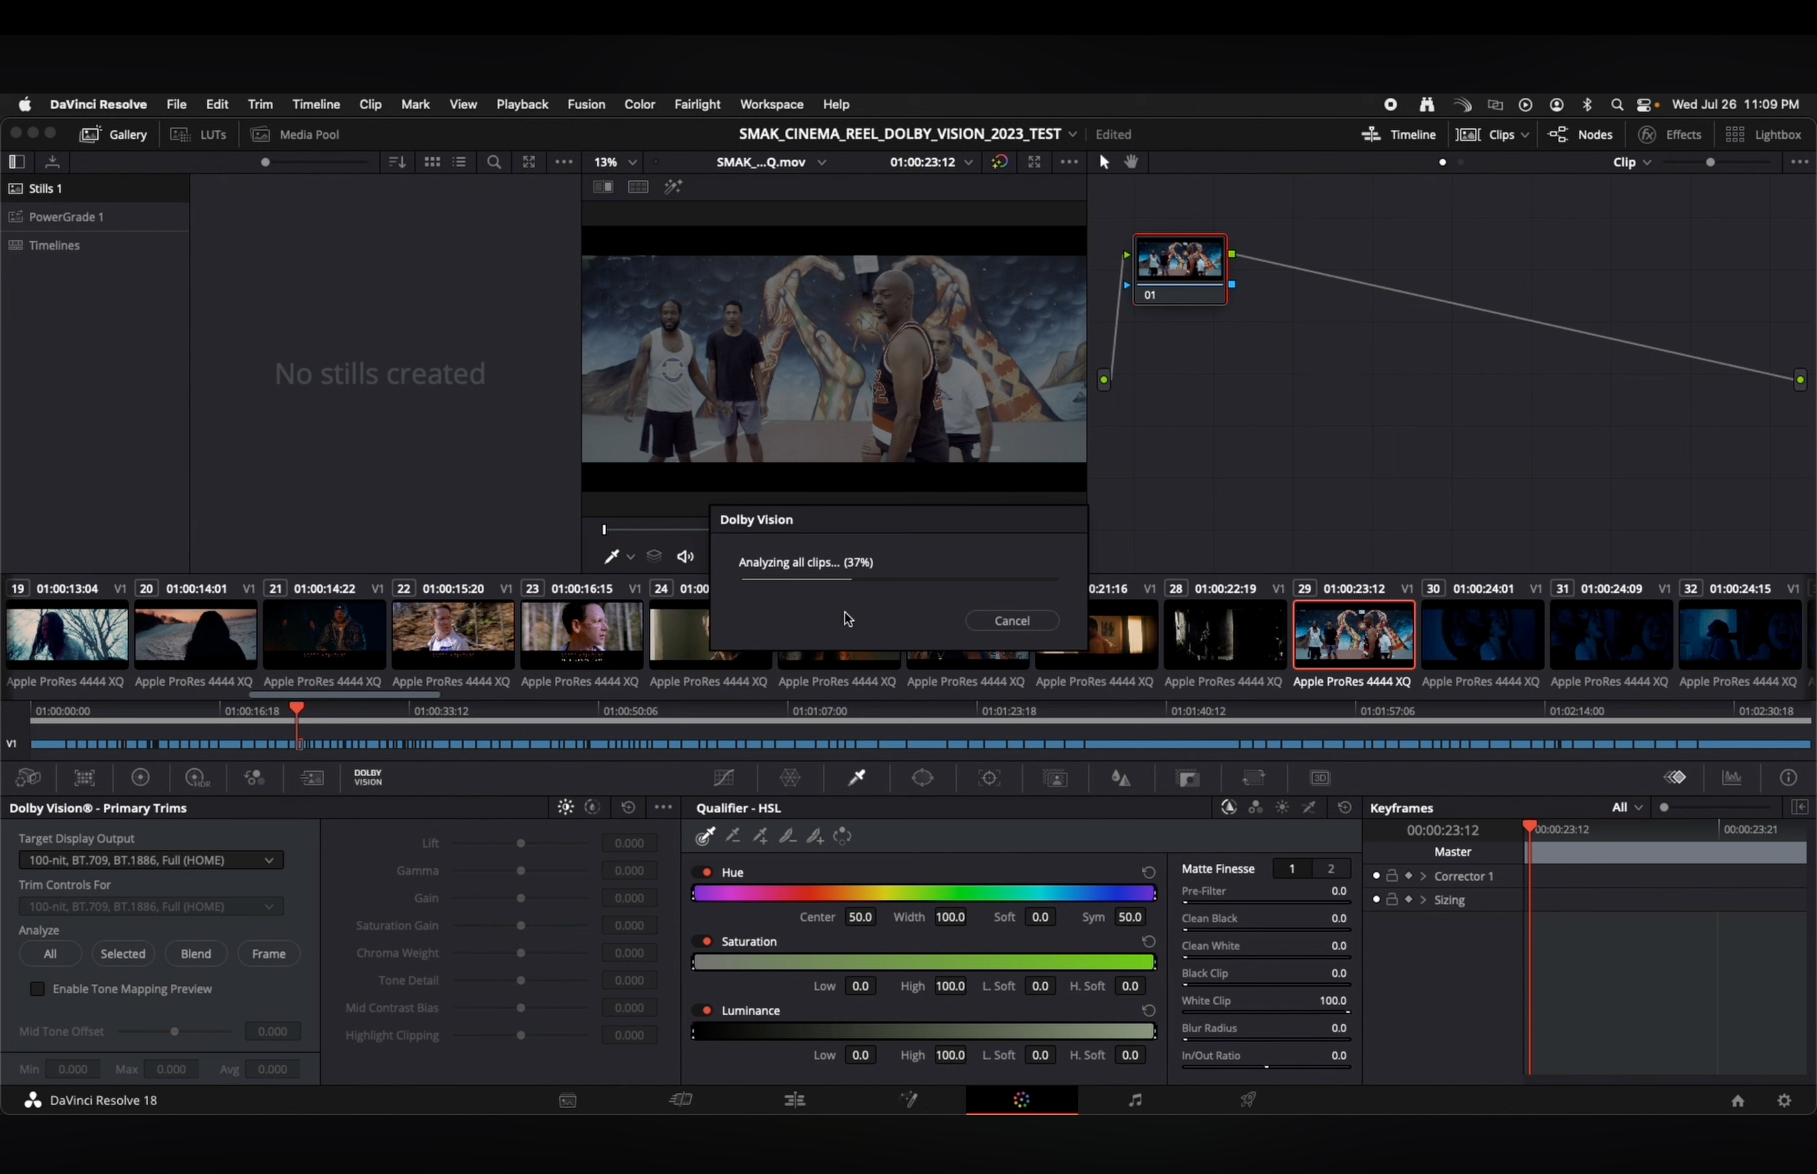Select the Qualifier eyedropper palette icon
The height and width of the screenshot is (1174, 1817).
(856, 777)
